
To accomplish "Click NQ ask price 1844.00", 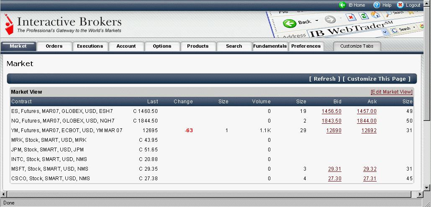I will click(x=367, y=121).
